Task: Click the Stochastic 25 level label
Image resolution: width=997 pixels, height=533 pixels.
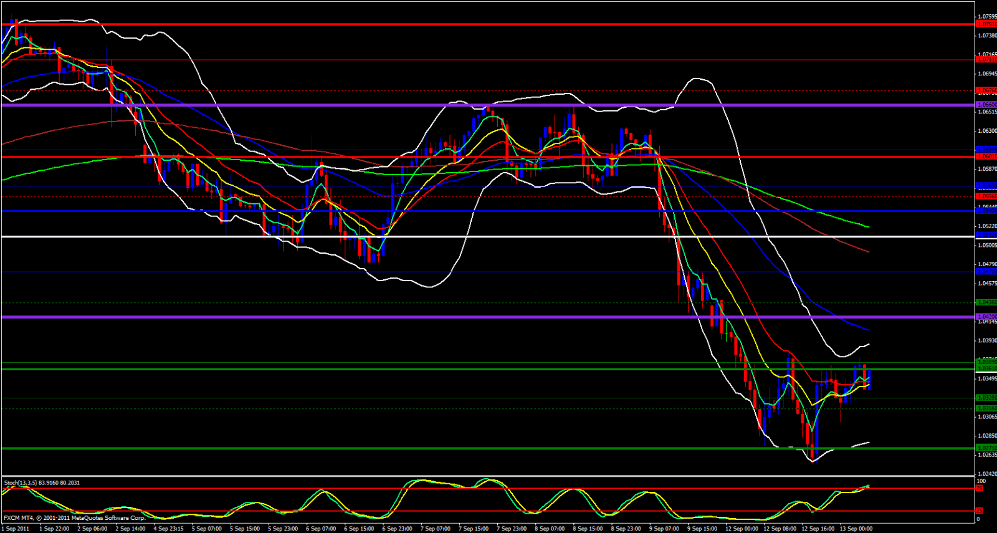Action: tap(979, 511)
